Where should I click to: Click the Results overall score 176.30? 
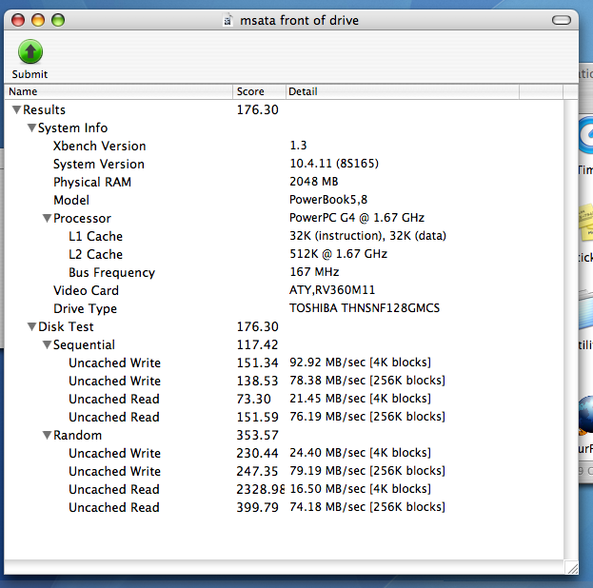258,109
